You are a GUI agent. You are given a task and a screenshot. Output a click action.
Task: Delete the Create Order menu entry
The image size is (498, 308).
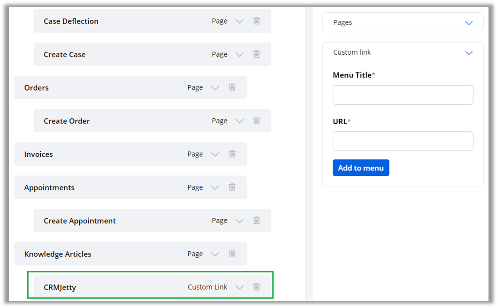point(256,121)
